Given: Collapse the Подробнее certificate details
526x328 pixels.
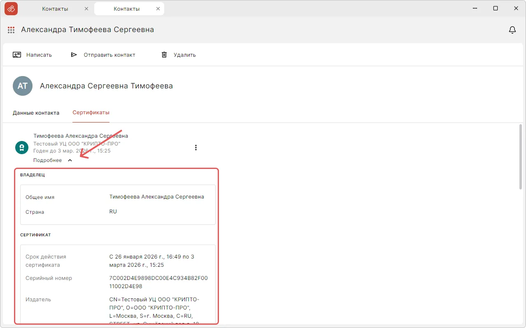Looking at the screenshot, I should [53, 160].
